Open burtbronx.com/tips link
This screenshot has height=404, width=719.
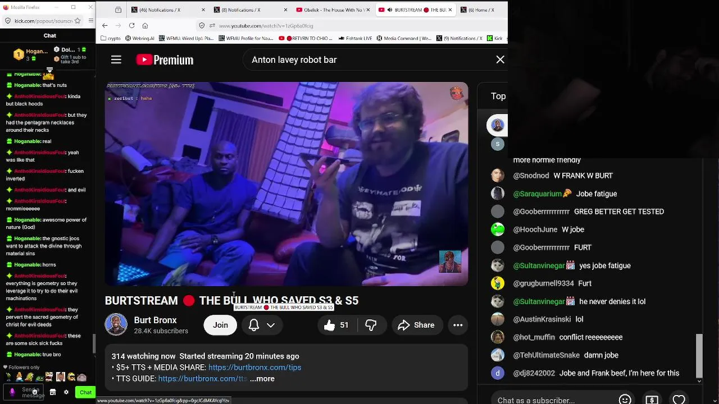(254, 367)
